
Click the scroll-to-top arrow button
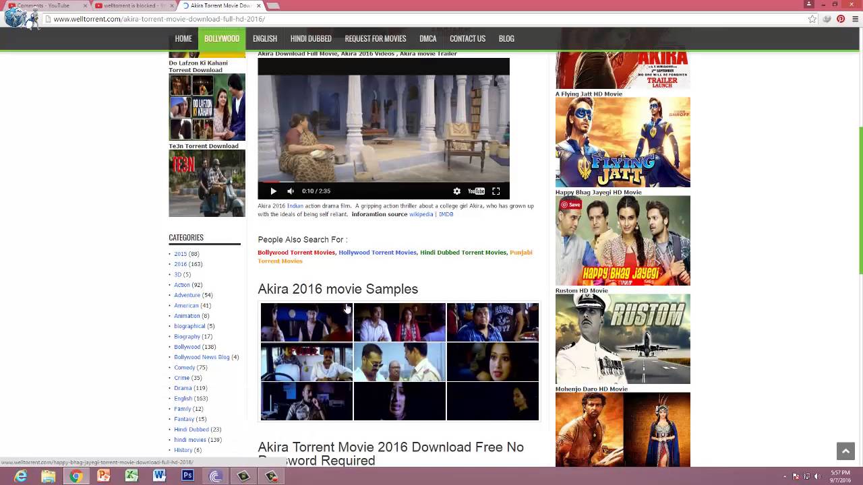[845, 451]
